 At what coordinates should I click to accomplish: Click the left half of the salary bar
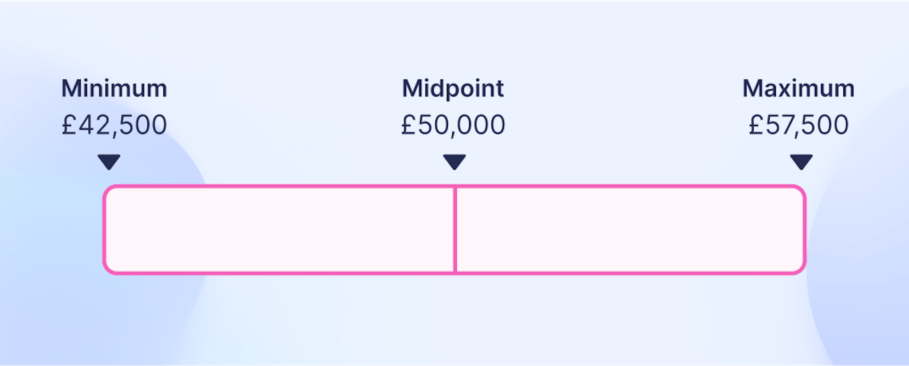tap(280, 229)
